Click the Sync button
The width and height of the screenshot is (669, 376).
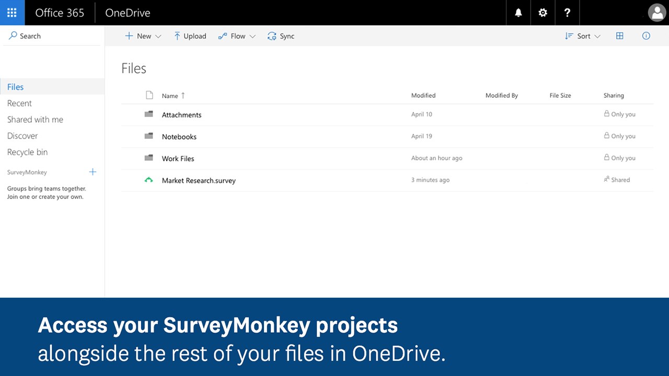(281, 36)
